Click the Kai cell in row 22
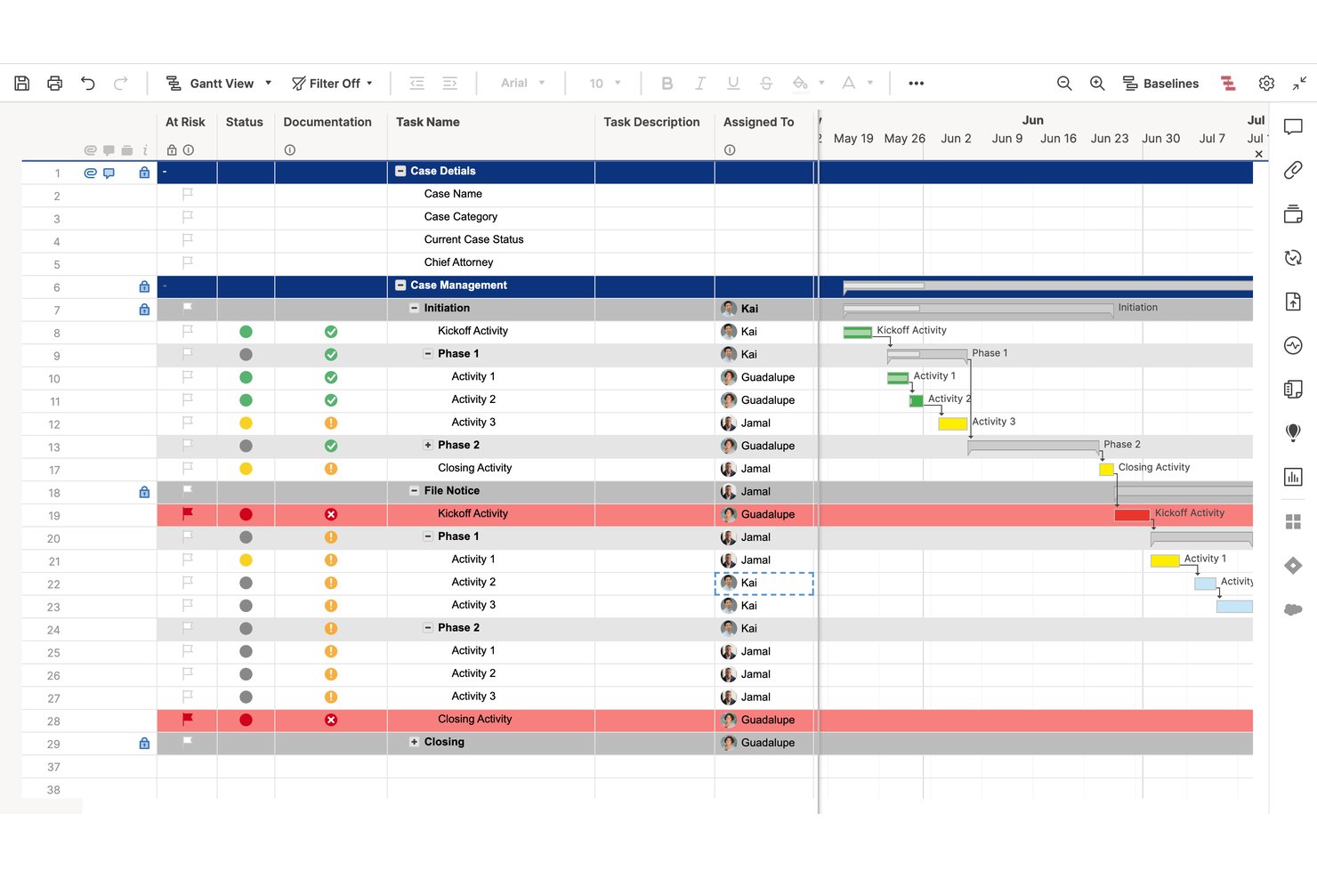 pyautogui.click(x=764, y=583)
